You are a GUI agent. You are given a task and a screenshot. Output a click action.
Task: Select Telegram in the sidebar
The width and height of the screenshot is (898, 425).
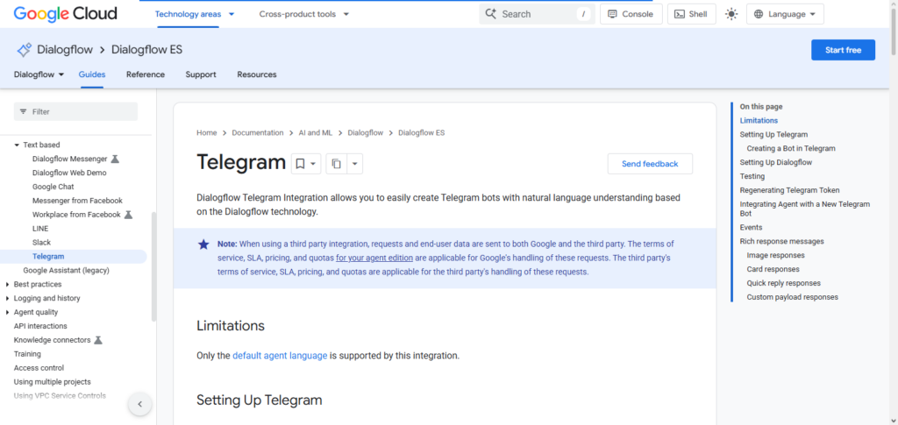coord(48,256)
